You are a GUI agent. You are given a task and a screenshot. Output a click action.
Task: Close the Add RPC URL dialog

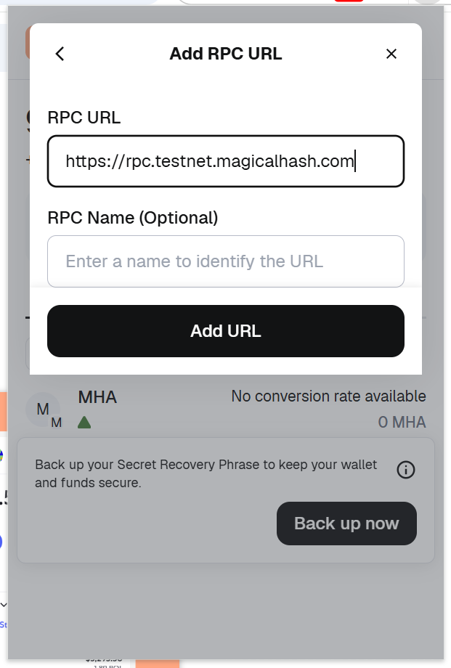[391, 54]
